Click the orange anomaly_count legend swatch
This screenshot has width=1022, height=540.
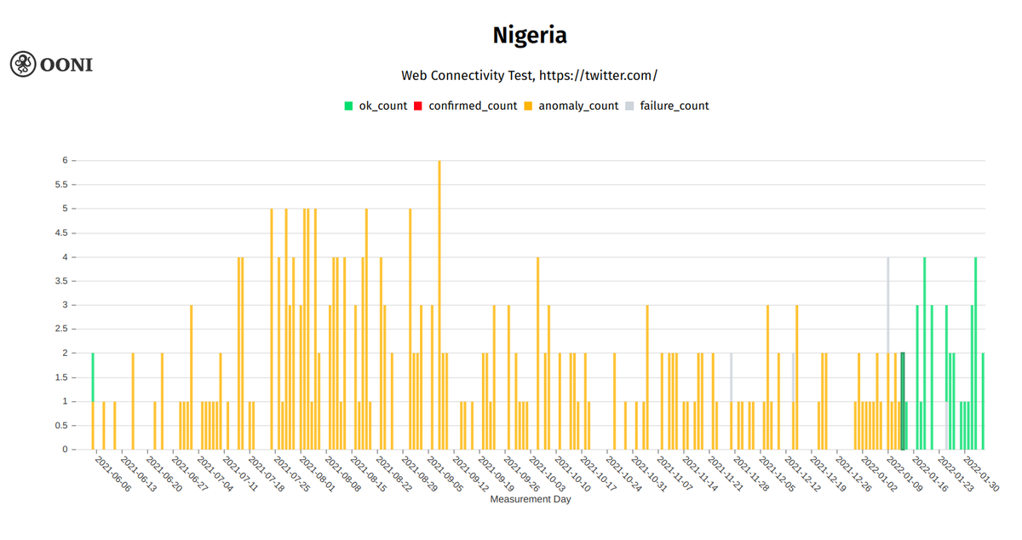coord(528,106)
